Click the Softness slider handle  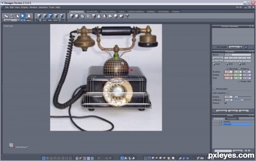point(242,100)
